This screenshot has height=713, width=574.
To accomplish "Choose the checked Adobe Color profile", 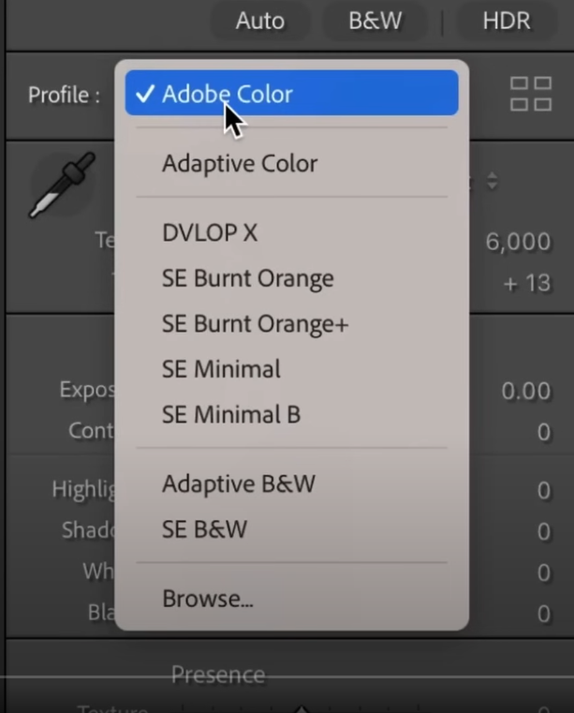I will [x=292, y=93].
